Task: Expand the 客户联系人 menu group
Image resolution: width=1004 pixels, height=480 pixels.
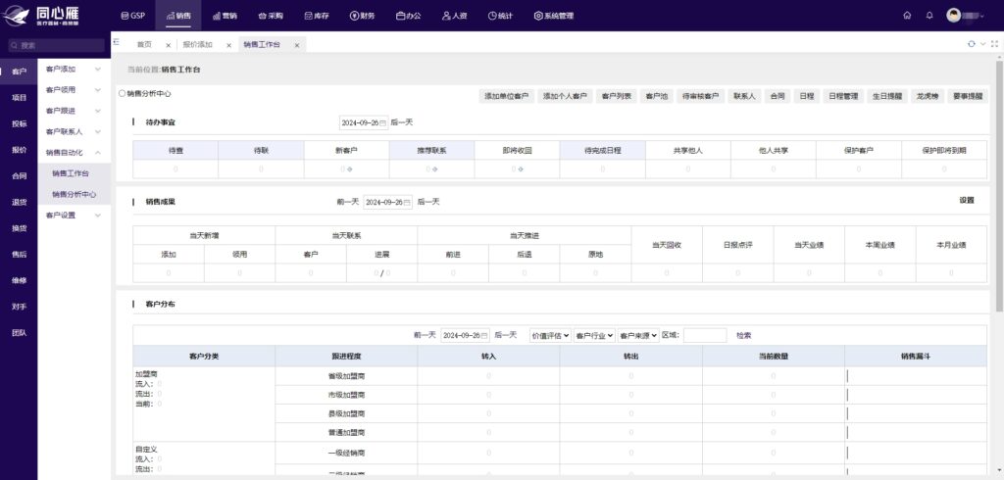Action: tap(73, 132)
